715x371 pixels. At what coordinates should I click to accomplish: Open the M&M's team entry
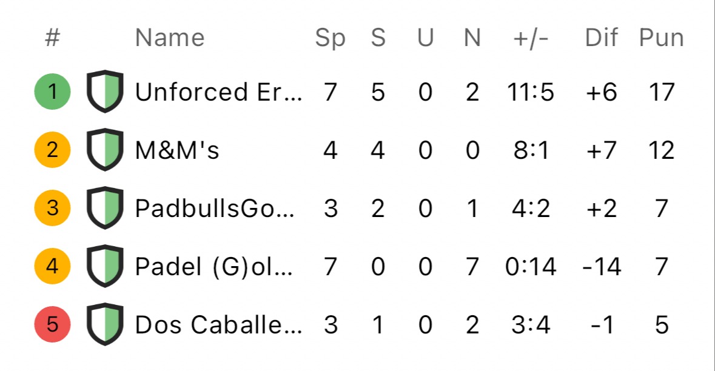click(177, 150)
